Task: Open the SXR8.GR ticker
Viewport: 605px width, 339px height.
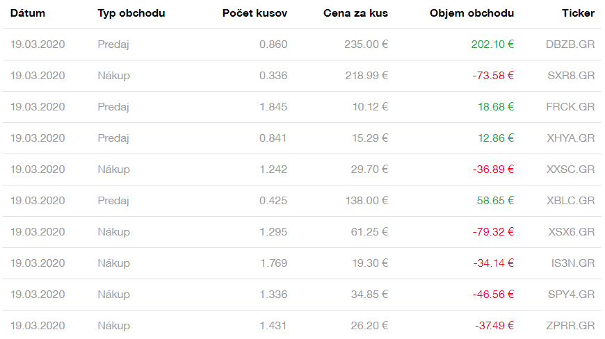Action: (x=571, y=76)
